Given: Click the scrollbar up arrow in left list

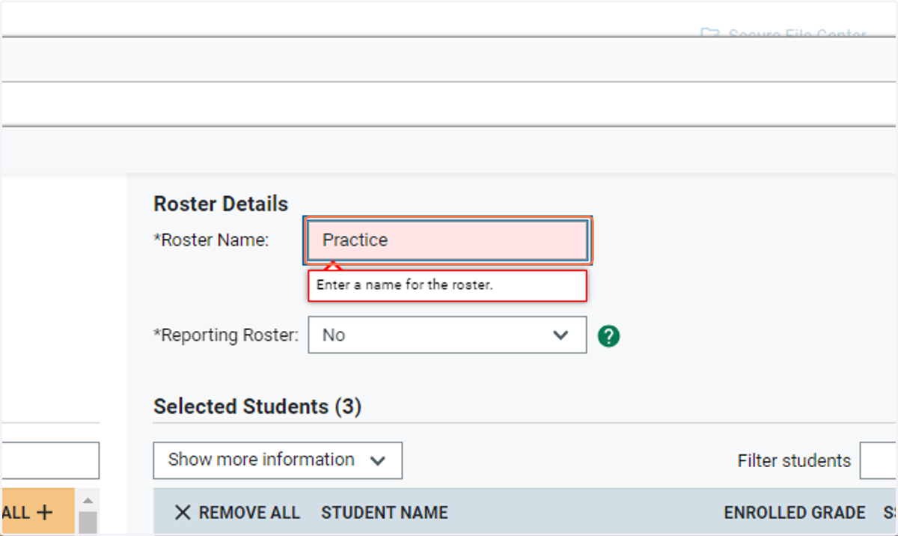Looking at the screenshot, I should 88,500.
